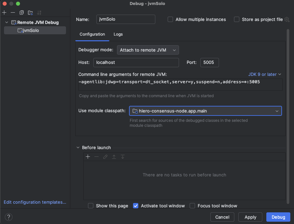Remove the selected configuration
Screen dimensions: 294x224
(x=13, y=12)
